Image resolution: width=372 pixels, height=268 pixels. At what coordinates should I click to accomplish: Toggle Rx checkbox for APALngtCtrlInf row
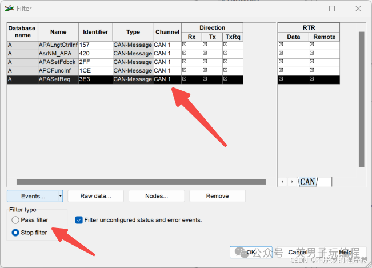click(x=185, y=45)
